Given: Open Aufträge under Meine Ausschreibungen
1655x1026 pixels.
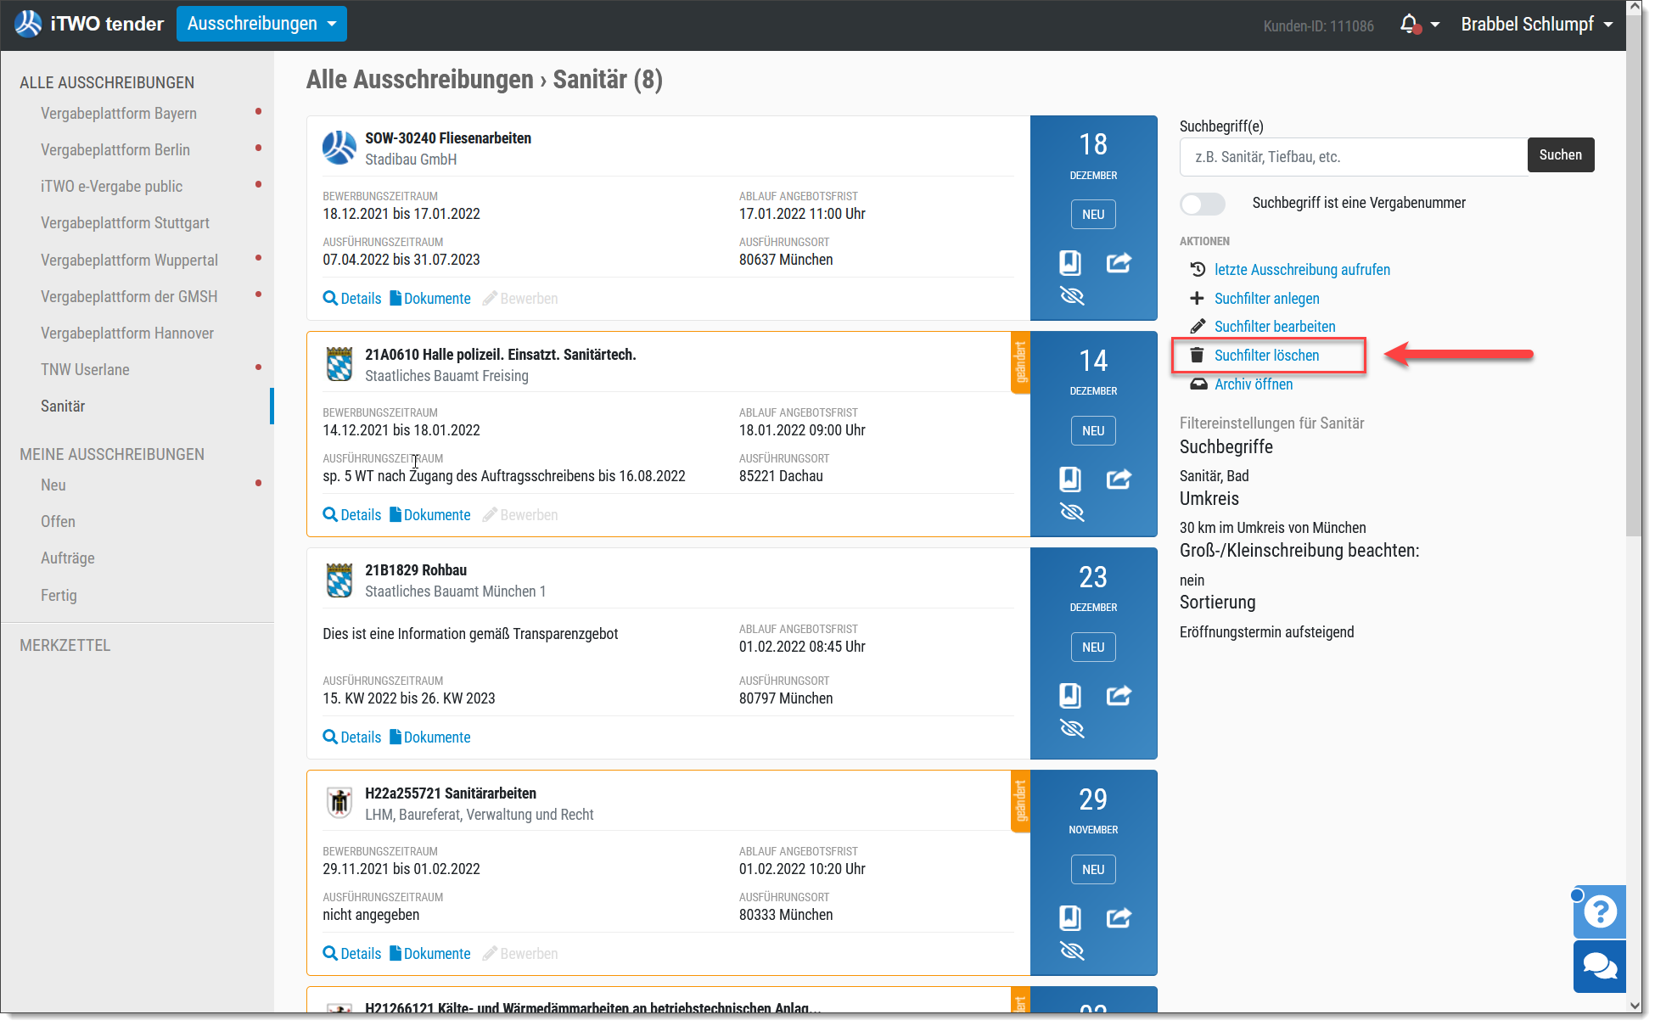Looking at the screenshot, I should pos(68,558).
